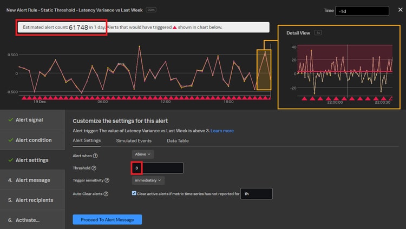Click the 1h auto-clear duration field
The image size is (406, 229).
point(256,193)
